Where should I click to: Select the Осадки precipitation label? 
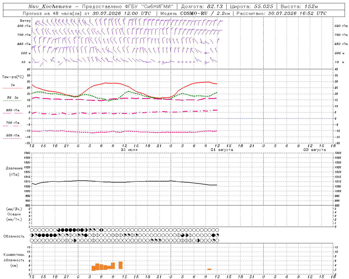14,214
